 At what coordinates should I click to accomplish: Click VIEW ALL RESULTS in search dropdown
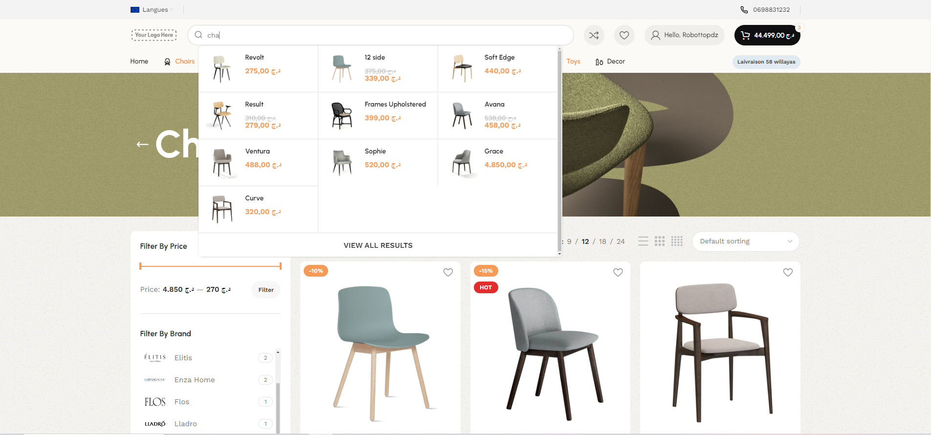pos(378,245)
